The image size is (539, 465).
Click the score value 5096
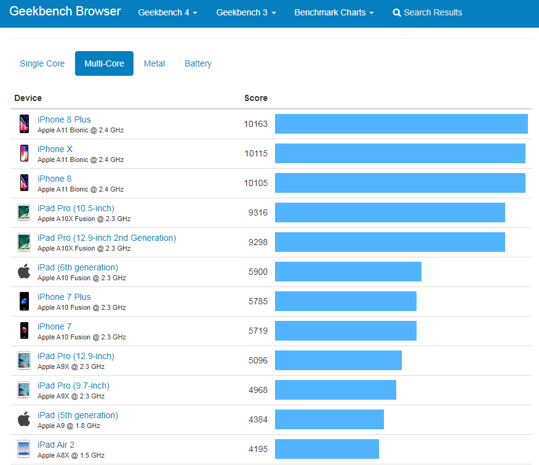tap(258, 360)
